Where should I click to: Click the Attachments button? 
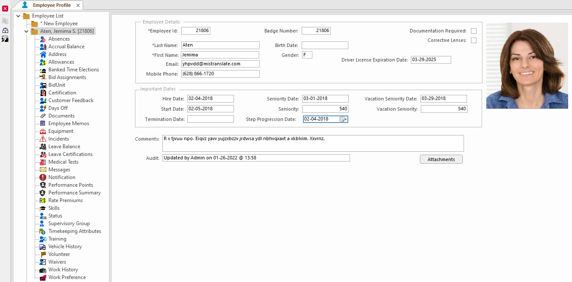click(x=441, y=159)
